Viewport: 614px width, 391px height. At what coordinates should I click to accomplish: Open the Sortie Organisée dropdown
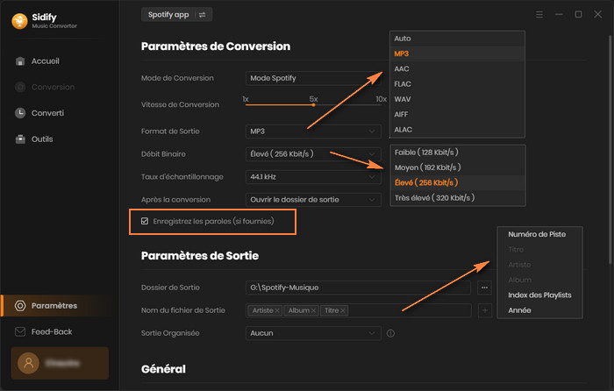pos(313,333)
